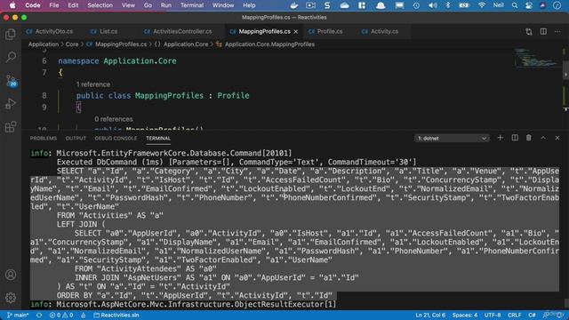
Task: Open Source Control view with 20 badge
Action: point(11,81)
